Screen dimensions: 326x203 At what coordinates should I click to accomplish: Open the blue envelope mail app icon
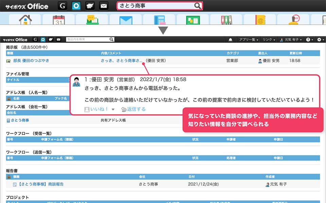click(126, 20)
